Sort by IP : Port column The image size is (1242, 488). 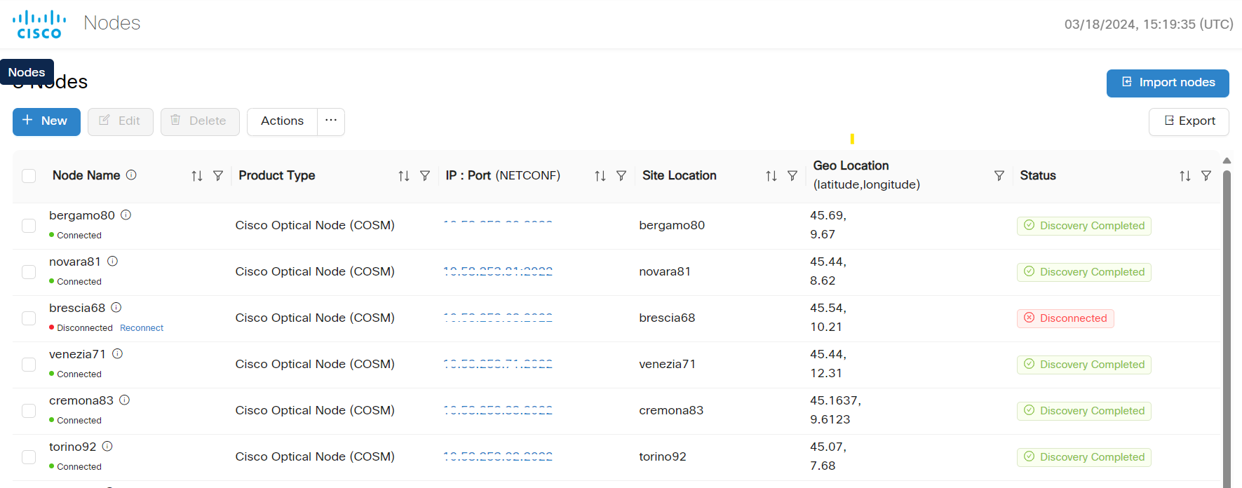point(600,176)
